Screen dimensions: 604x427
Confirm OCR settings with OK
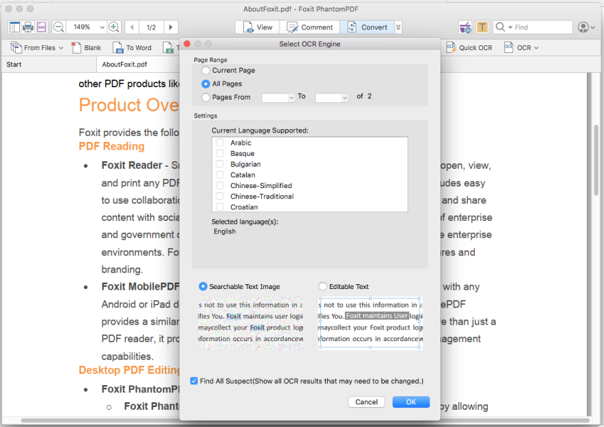[x=411, y=402]
